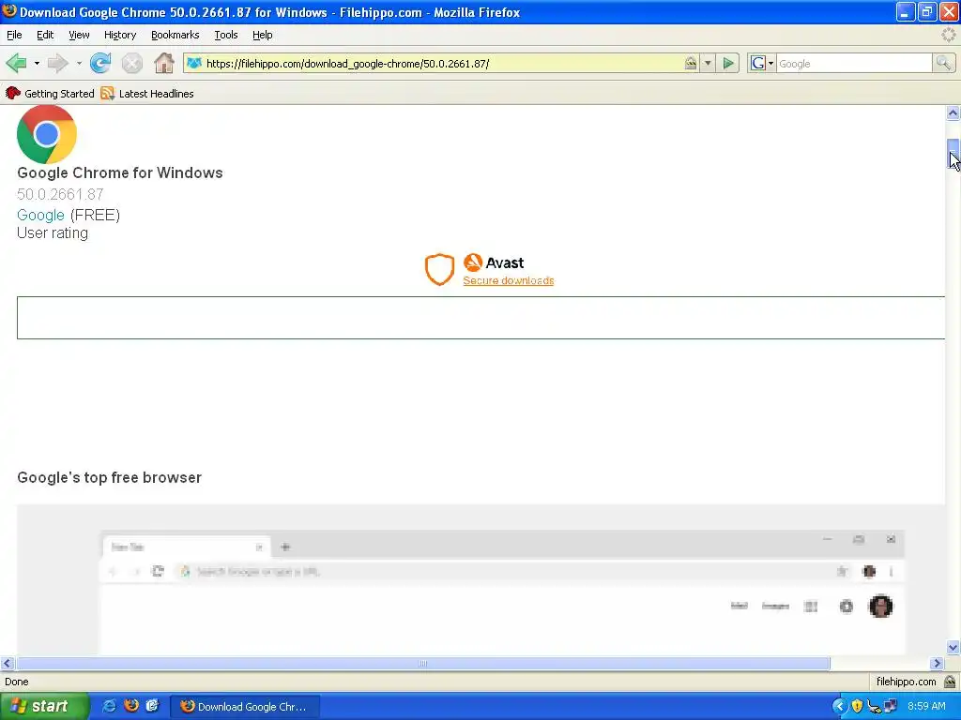Click the green Go arrow button
961x720 pixels.
coord(728,63)
